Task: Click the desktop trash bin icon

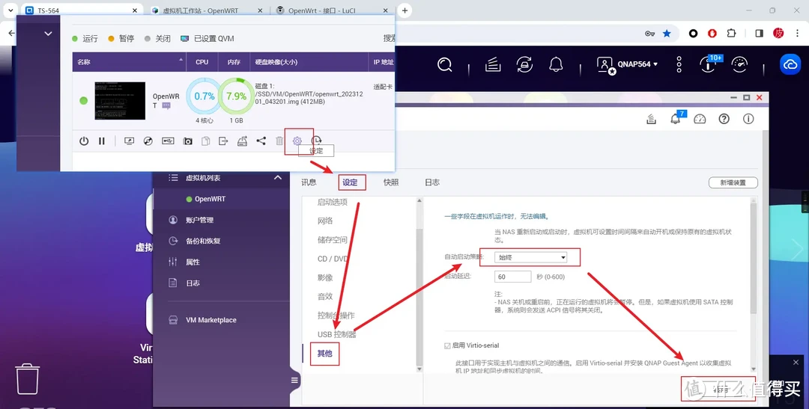Action: click(28, 379)
